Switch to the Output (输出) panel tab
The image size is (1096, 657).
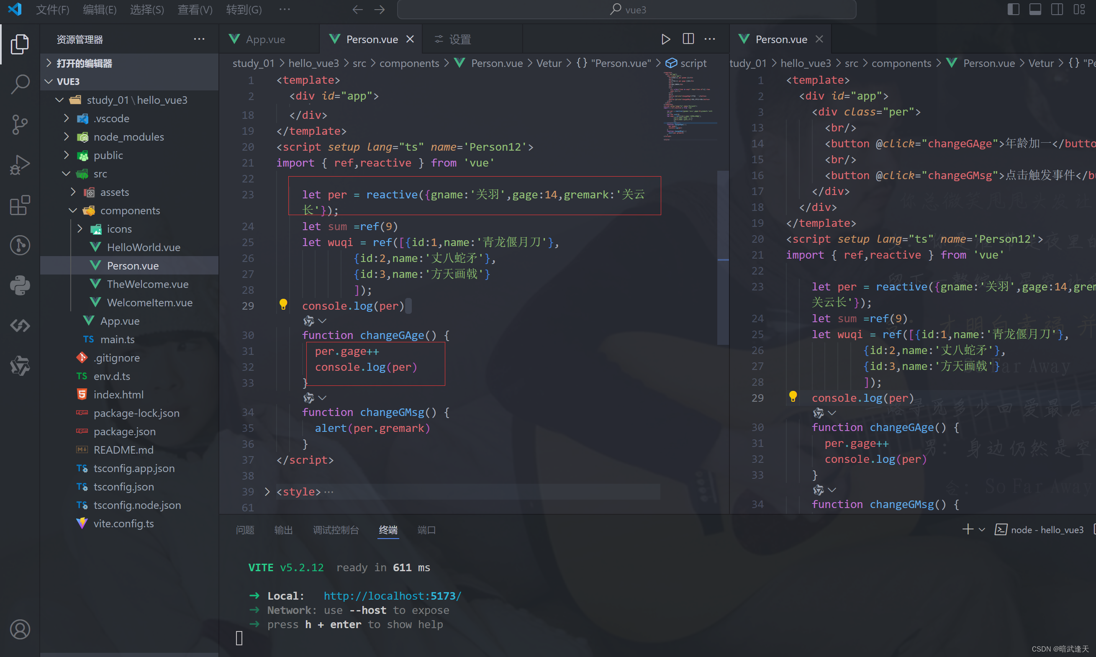tap(284, 530)
